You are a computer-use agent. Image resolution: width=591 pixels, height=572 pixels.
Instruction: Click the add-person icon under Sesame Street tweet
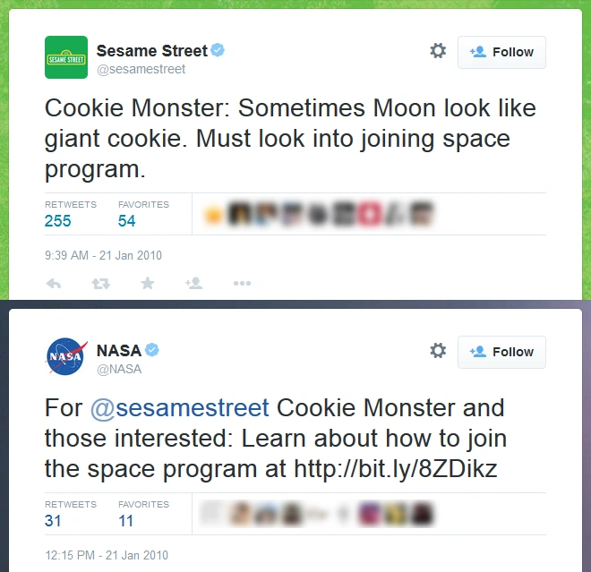193,283
